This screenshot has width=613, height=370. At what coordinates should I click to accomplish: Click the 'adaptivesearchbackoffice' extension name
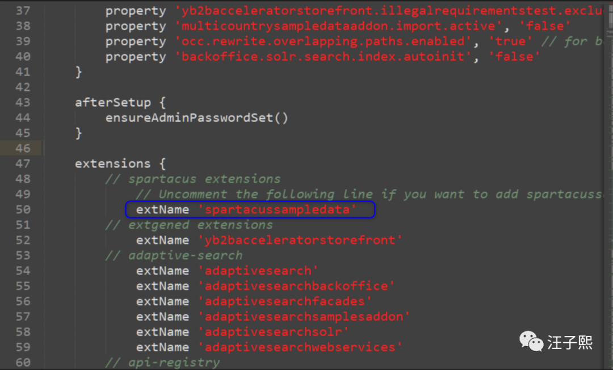point(296,287)
